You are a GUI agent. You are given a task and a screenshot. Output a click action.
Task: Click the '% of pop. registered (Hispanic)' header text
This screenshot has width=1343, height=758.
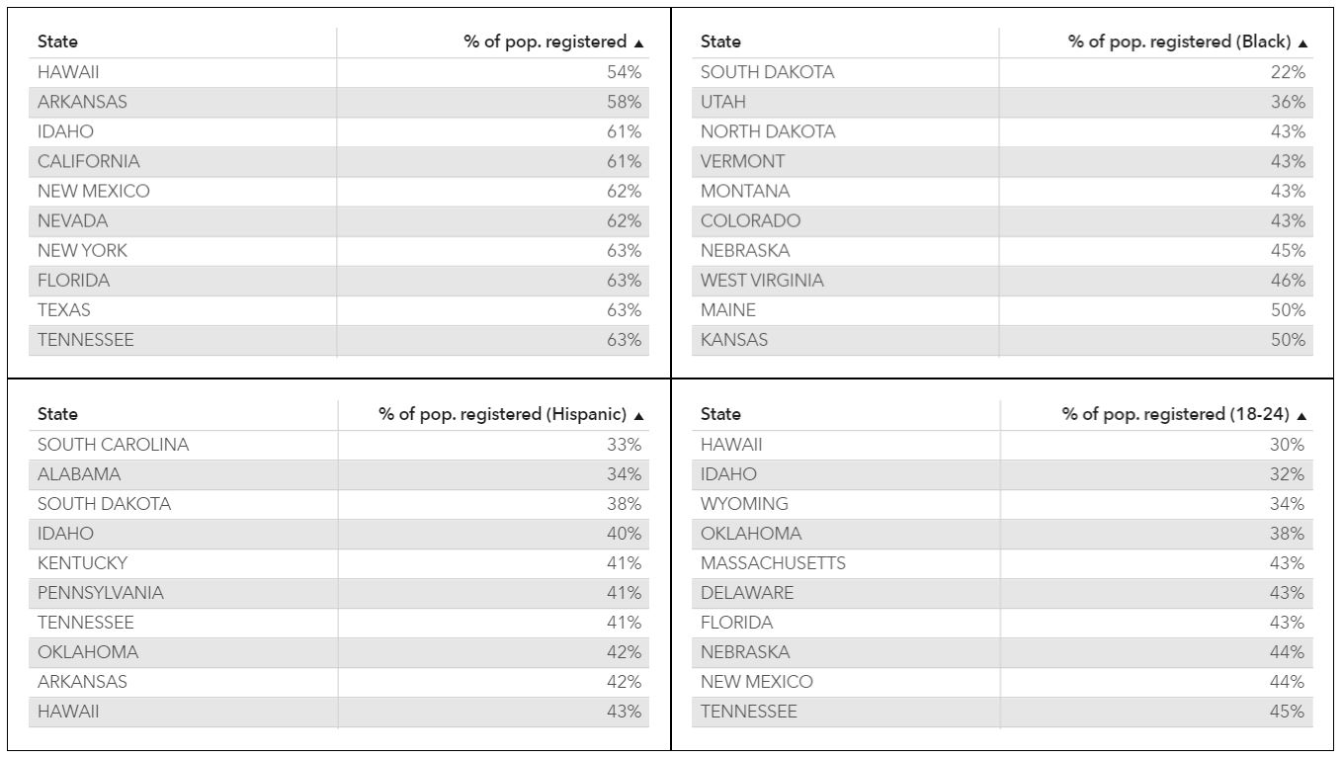click(502, 414)
